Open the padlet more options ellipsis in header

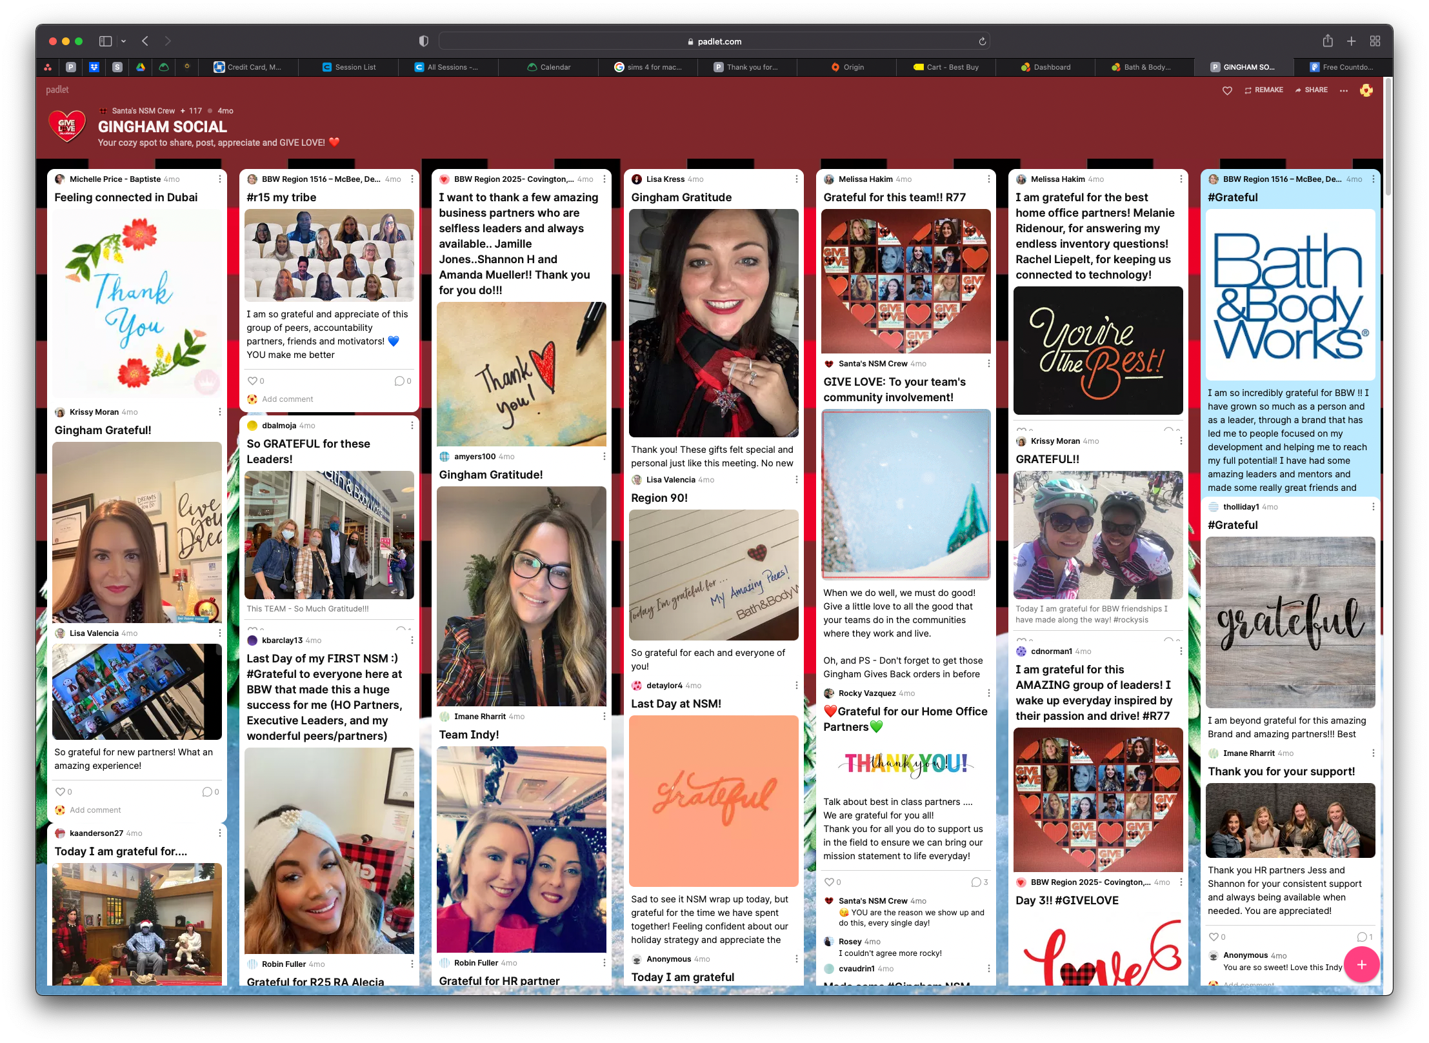pyautogui.click(x=1343, y=90)
